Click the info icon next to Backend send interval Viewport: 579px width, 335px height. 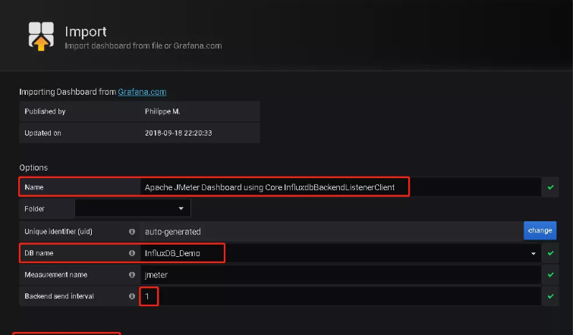coord(132,296)
